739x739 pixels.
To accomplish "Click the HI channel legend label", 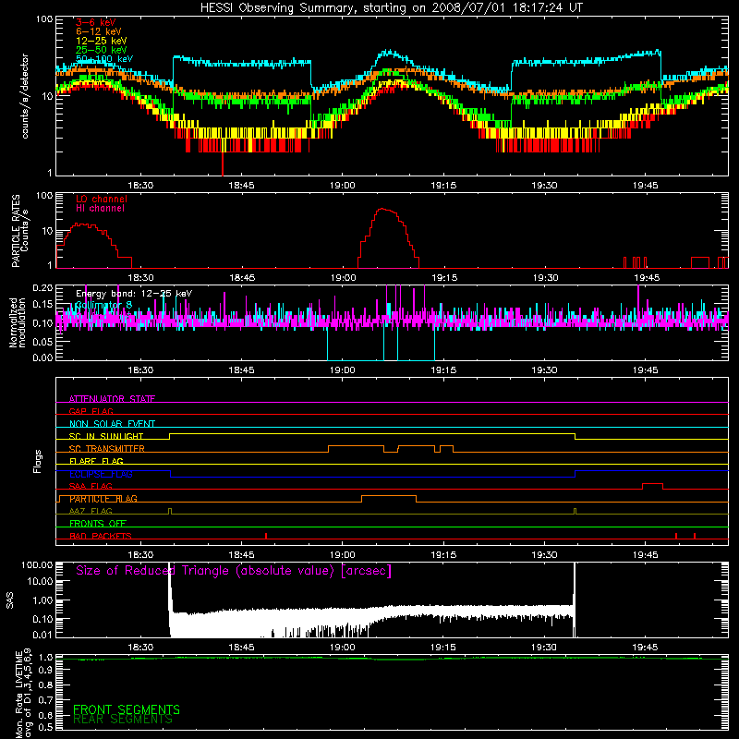I will coord(100,208).
